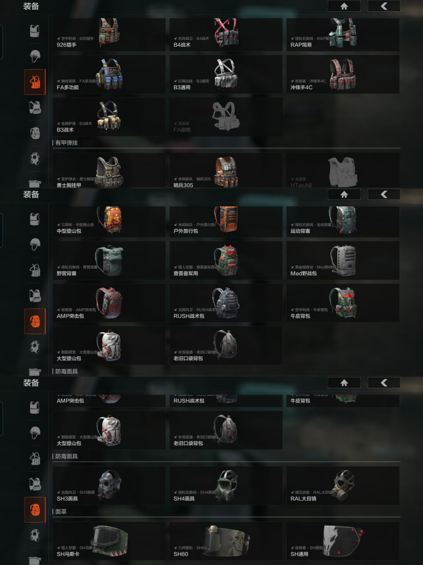Pick the FA多功能 blue chest rig
Screen dimensions: 423x565
point(109,74)
